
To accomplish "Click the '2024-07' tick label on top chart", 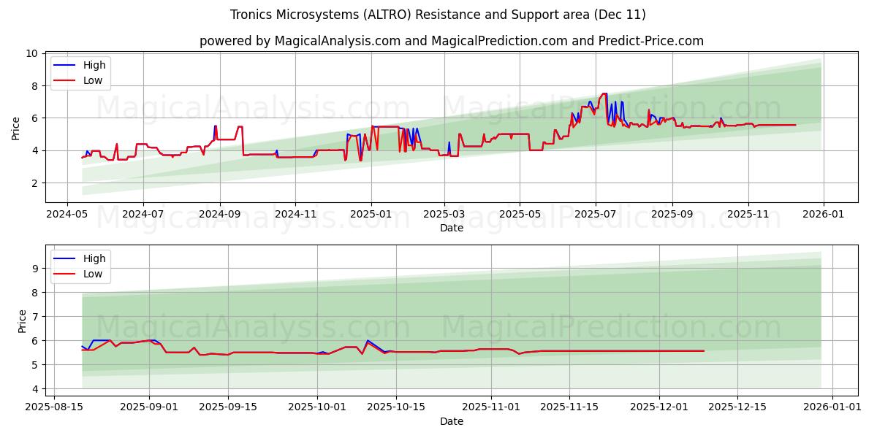I will tap(143, 215).
